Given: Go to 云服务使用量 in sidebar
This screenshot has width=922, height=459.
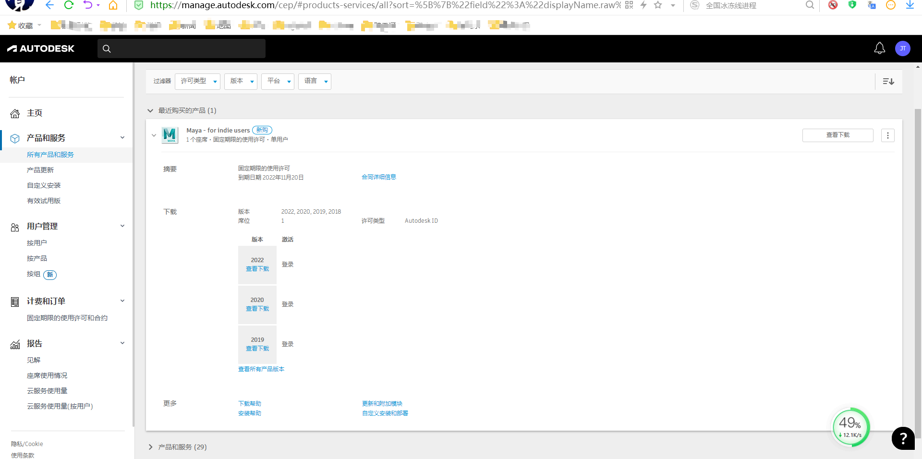Looking at the screenshot, I should click(47, 391).
